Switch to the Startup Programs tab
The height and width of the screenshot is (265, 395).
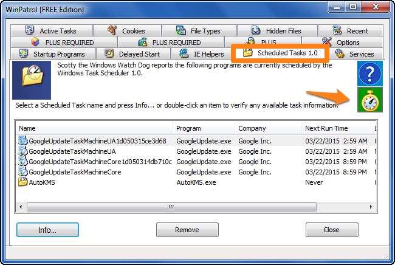53,53
